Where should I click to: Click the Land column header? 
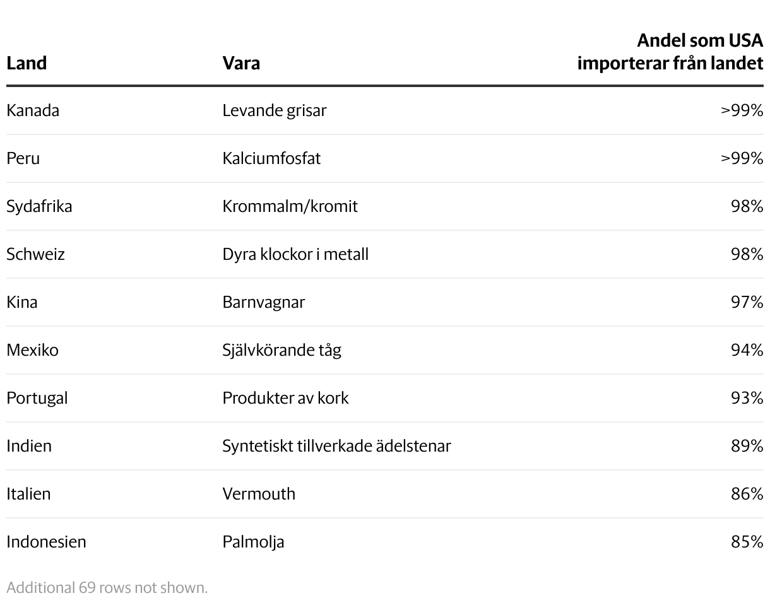point(27,63)
